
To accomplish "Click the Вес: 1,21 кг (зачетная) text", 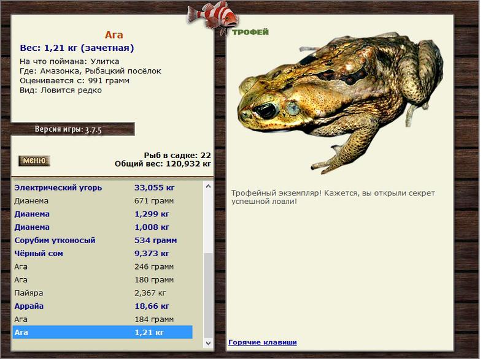I will [77, 48].
